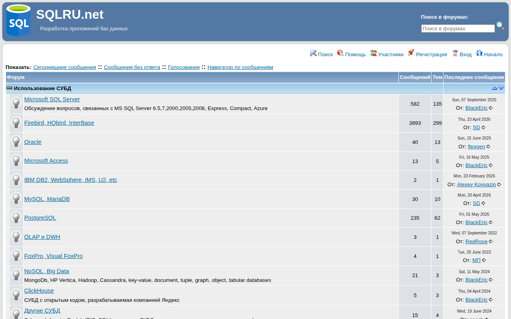The image size is (511, 319).
Task: Click the magnifier search submit icon
Action: 500,26
